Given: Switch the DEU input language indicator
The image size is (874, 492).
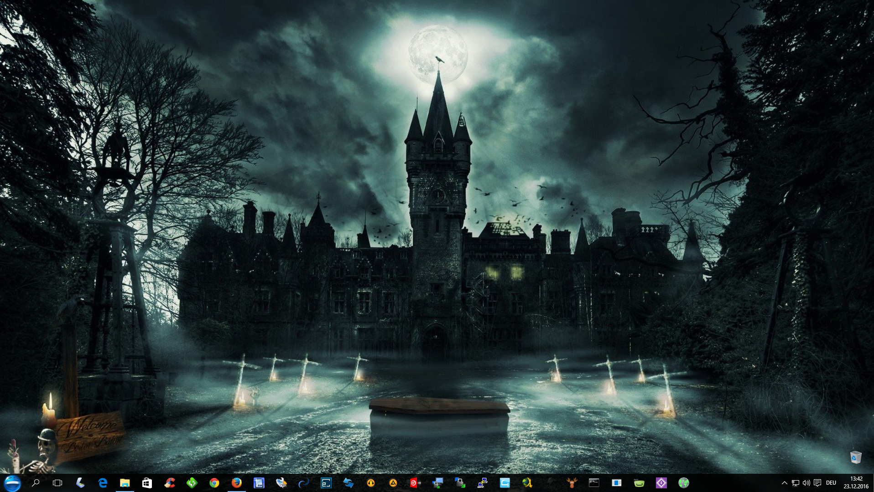Looking at the screenshot, I should 831,483.
